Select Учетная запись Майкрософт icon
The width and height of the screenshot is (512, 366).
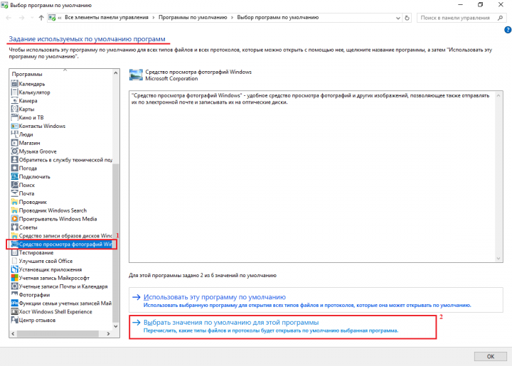point(14,278)
